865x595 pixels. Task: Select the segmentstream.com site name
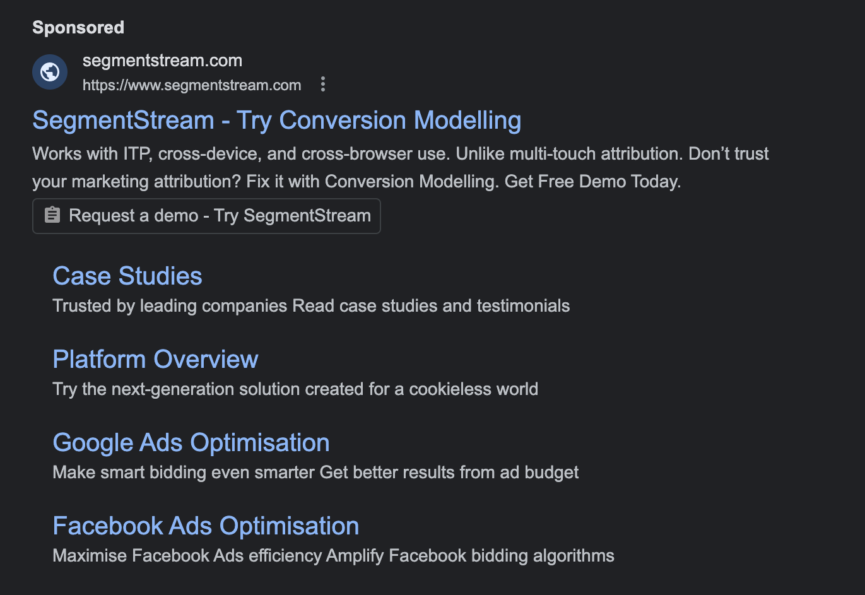pyautogui.click(x=162, y=60)
